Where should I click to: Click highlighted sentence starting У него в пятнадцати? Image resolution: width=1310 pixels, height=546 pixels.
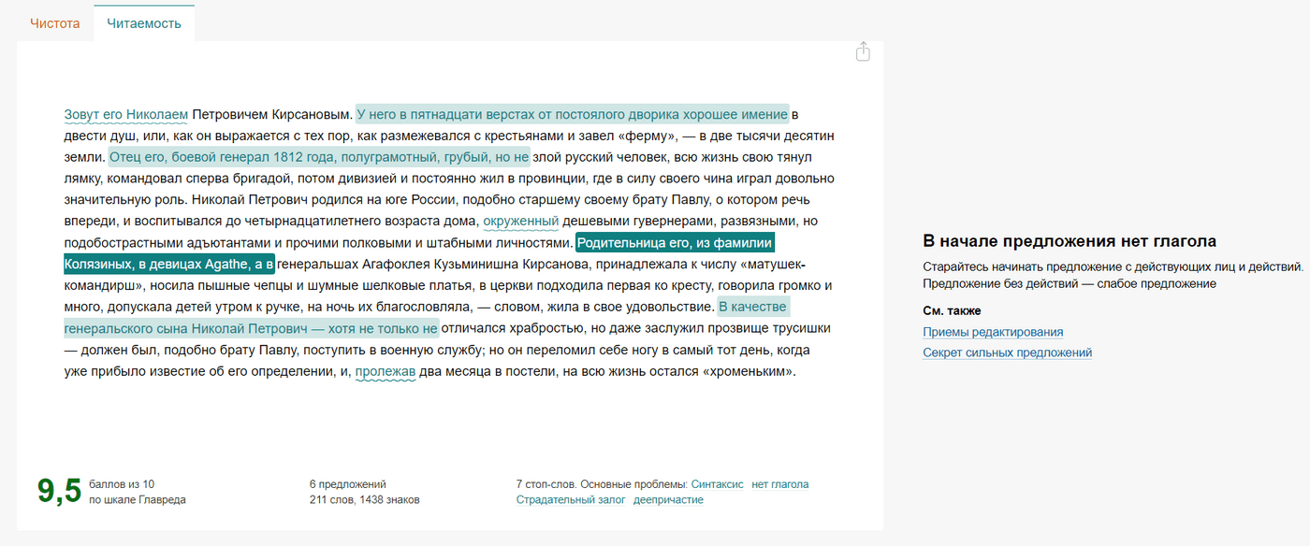[x=572, y=114]
